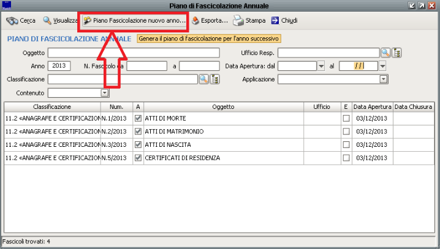
Task: Maximize the Piano di Fascicolazione window
Action: (x=422, y=6)
